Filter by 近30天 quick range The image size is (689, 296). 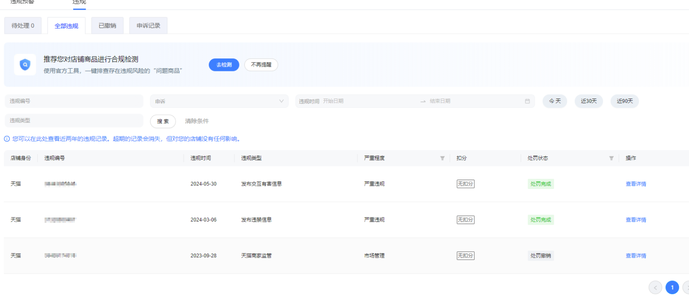point(589,101)
